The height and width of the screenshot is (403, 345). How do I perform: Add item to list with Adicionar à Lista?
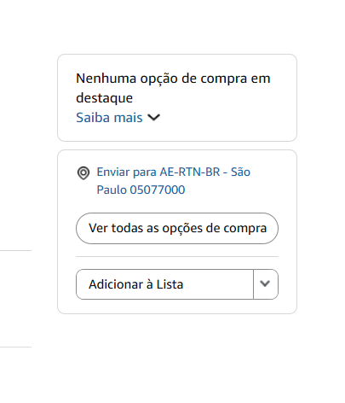pyautogui.click(x=164, y=284)
